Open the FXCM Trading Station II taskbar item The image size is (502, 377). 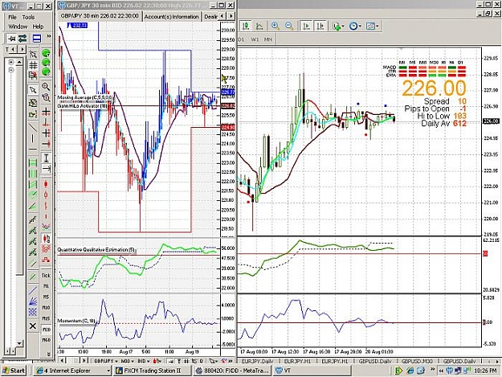point(153,371)
